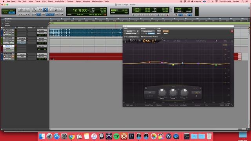Click the MASTER track name
Image resolution: width=251 pixels, height=141 pixels.
pyautogui.click(x=8, y=38)
